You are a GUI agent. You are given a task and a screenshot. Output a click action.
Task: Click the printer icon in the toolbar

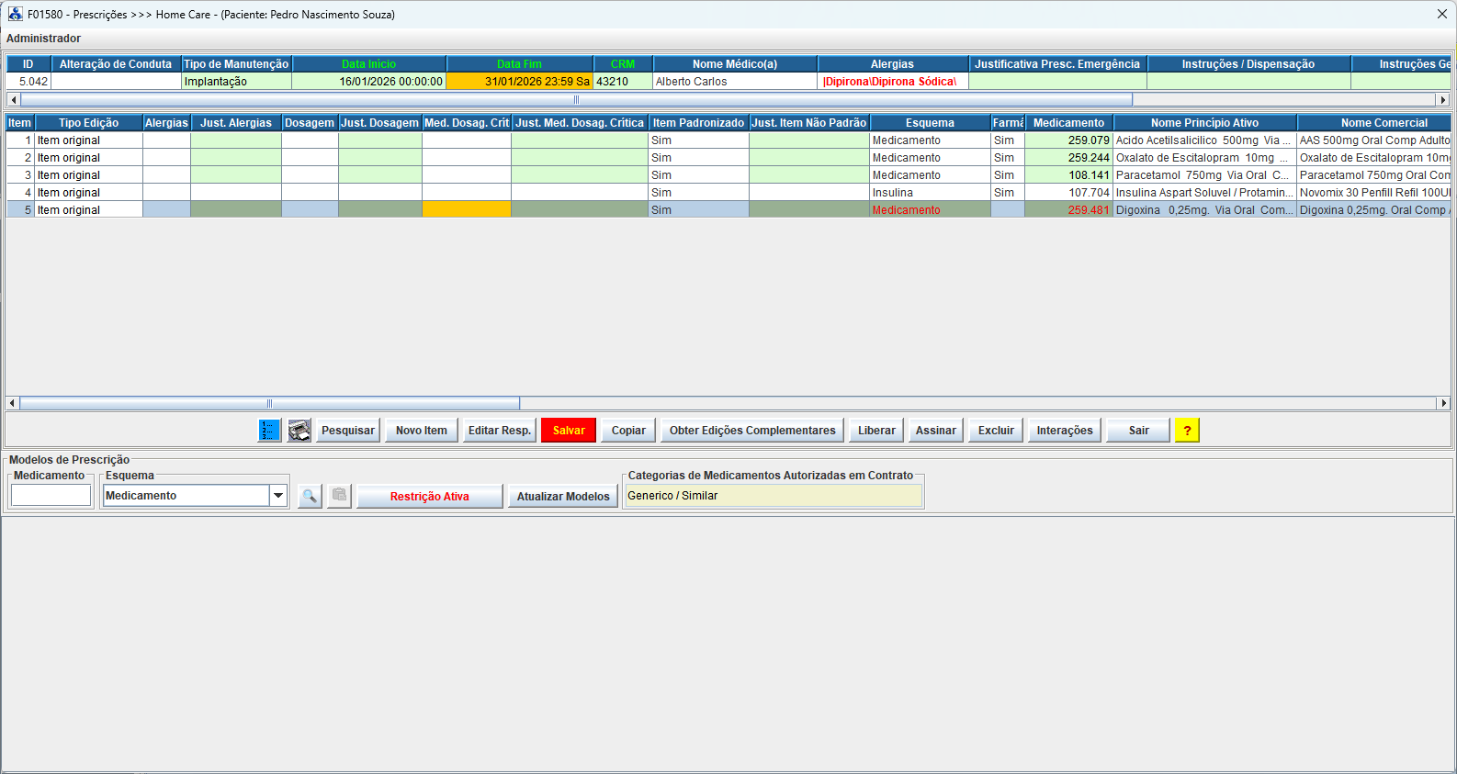pyautogui.click(x=299, y=431)
